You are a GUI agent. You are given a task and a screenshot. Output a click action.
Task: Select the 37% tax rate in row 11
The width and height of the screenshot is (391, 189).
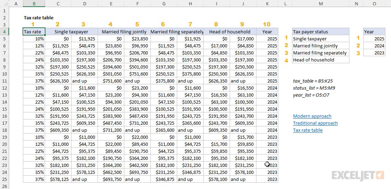(x=34, y=81)
